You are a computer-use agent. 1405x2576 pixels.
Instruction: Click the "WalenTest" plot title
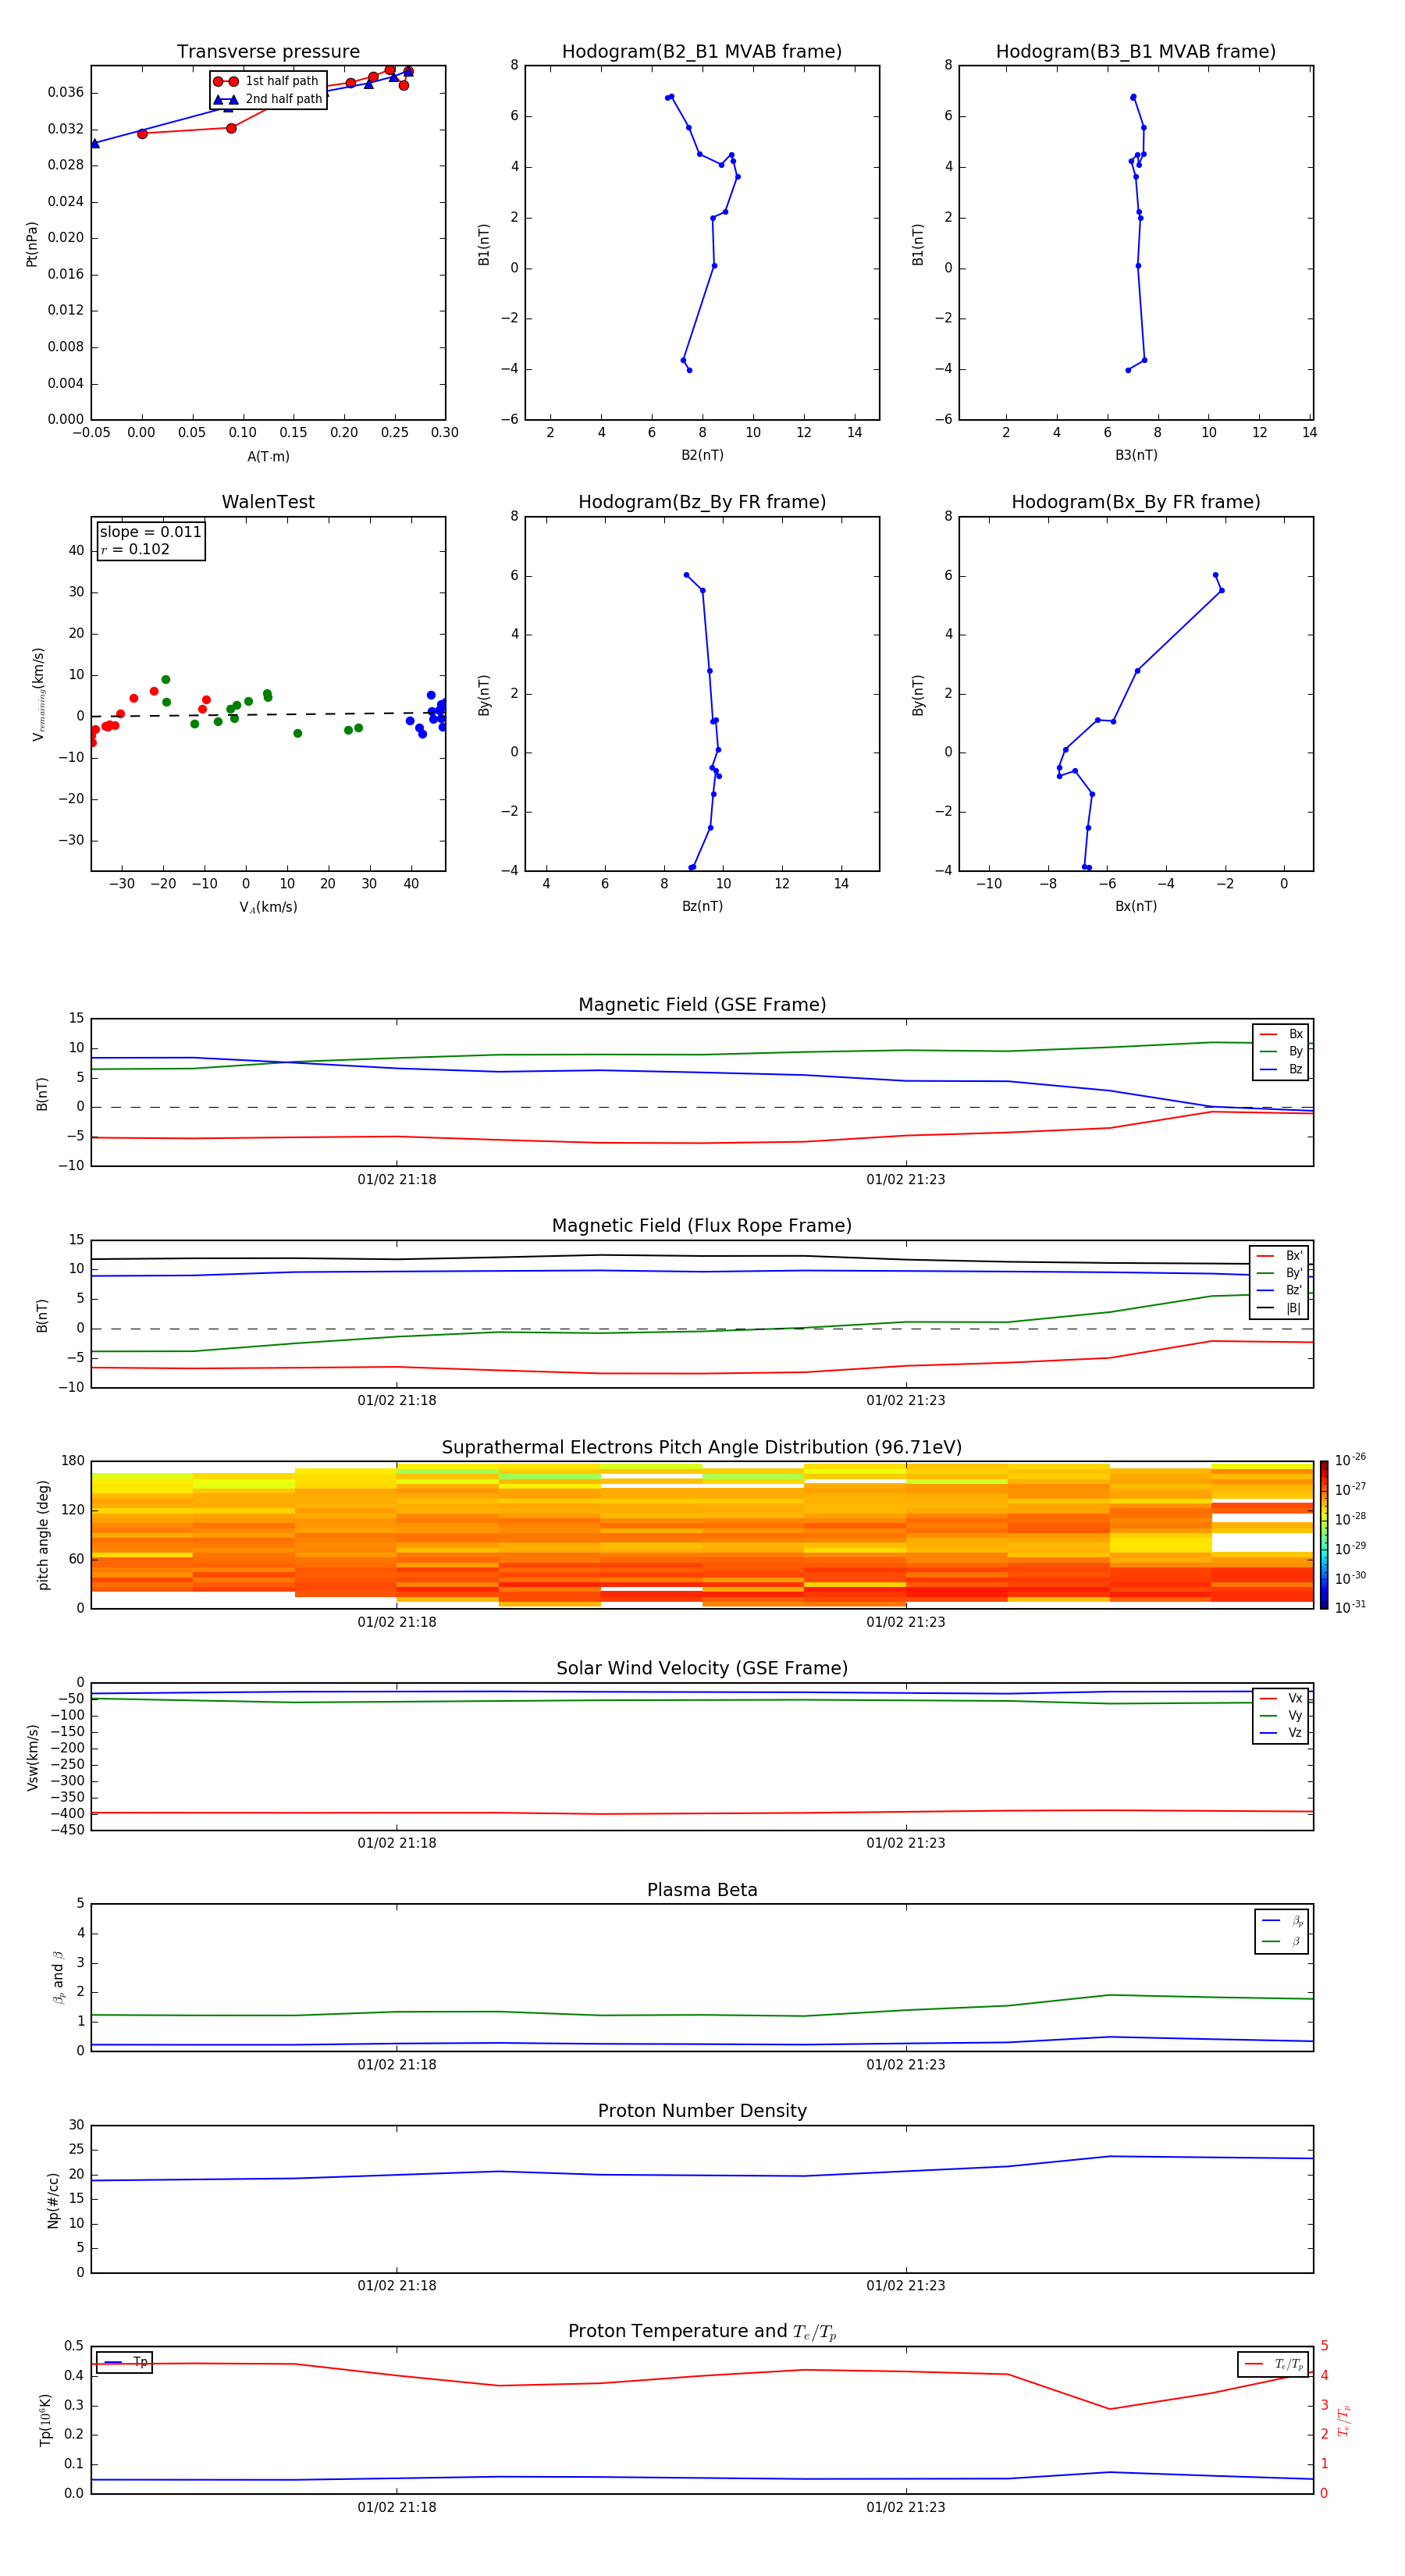click(268, 502)
